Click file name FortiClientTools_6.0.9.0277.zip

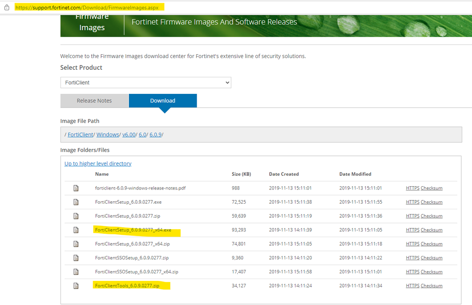[127, 286]
